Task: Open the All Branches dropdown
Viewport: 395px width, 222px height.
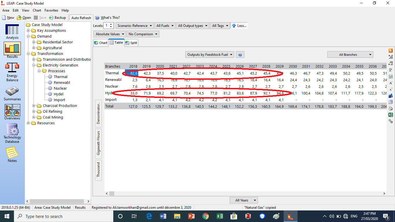Action: tap(350, 55)
